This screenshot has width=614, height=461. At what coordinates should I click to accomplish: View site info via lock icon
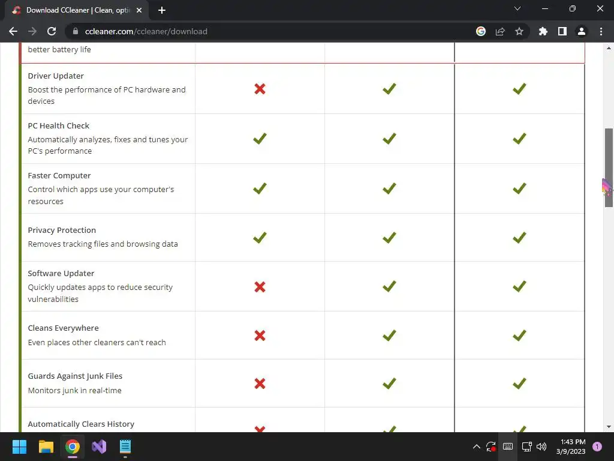pos(76,31)
